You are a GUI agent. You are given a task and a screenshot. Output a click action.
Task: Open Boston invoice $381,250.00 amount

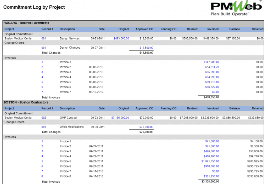click(211, 176)
